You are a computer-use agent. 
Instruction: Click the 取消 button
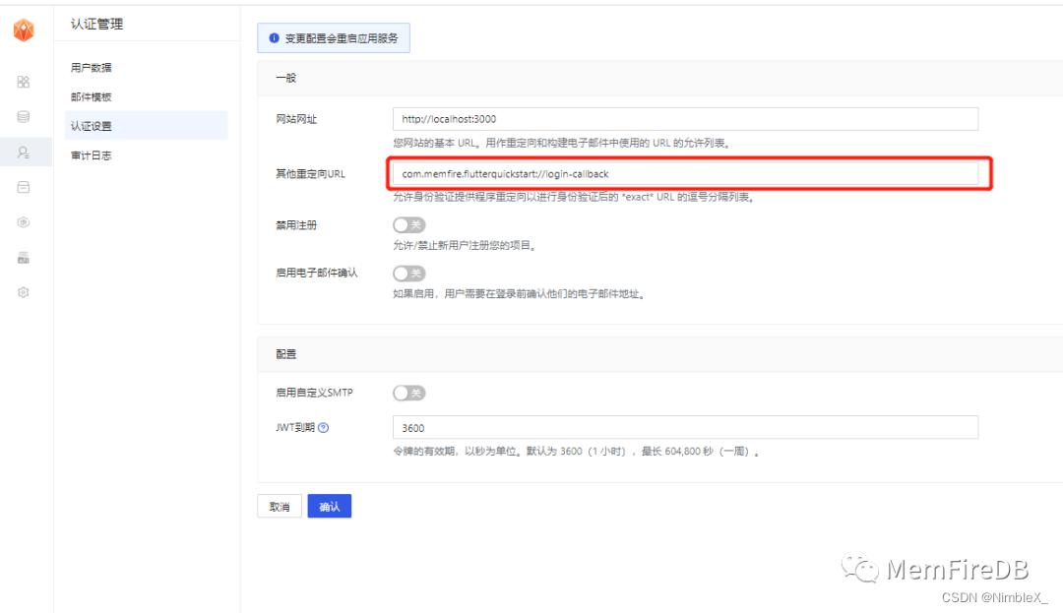[x=280, y=506]
